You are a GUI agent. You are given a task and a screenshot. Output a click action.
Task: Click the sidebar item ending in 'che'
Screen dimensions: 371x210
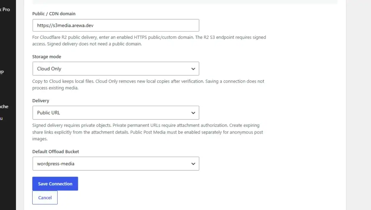tap(4, 106)
